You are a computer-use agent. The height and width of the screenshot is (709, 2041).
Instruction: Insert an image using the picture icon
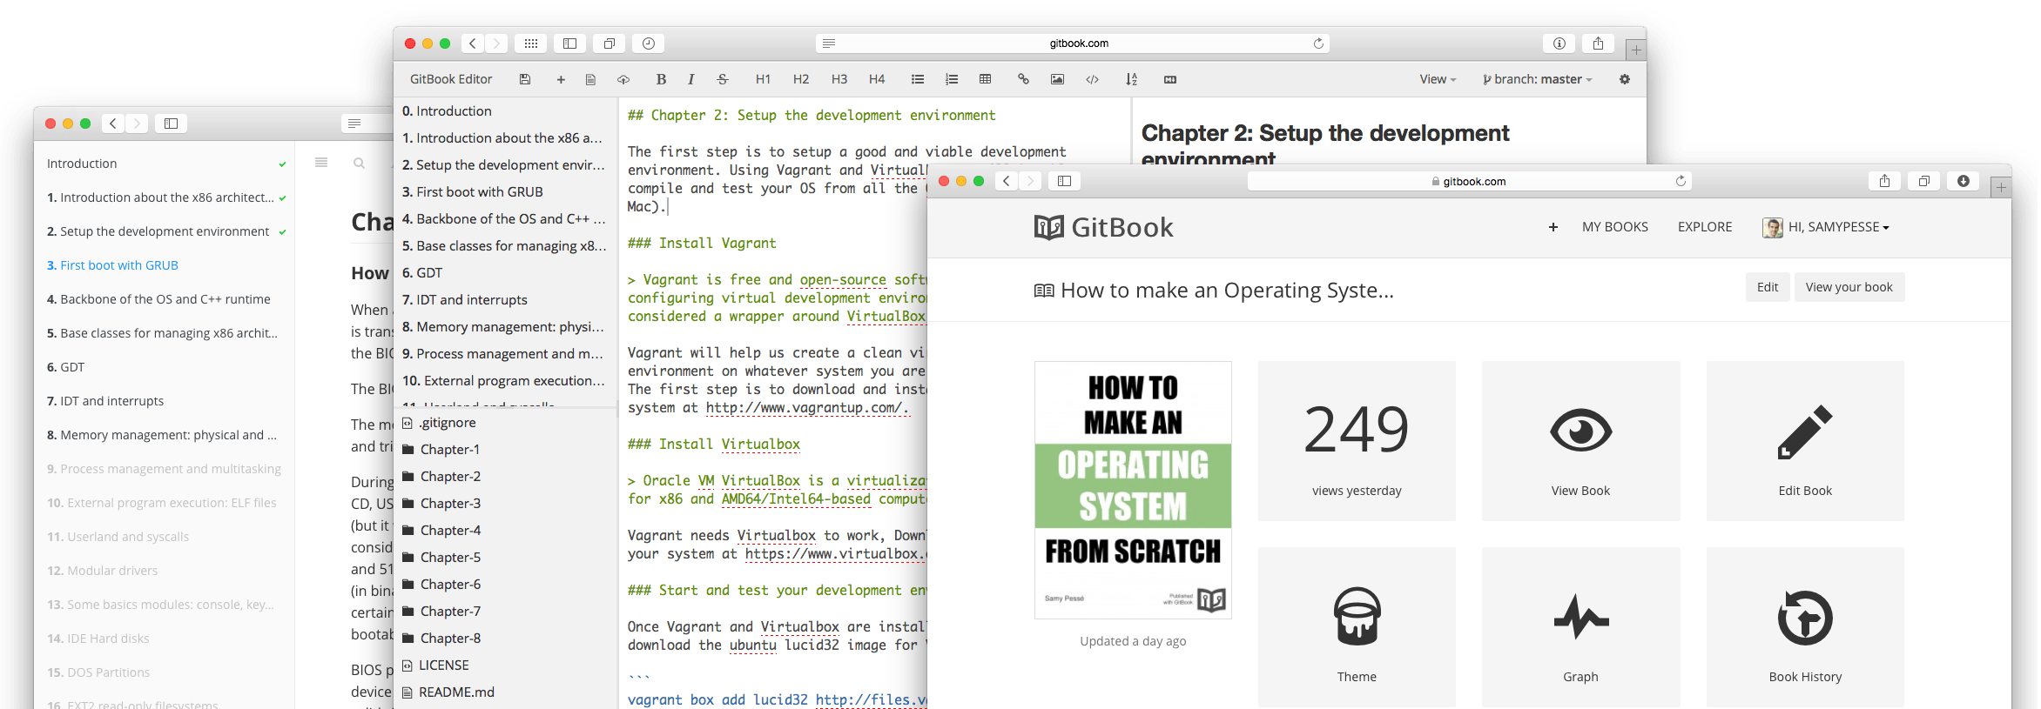[1057, 79]
